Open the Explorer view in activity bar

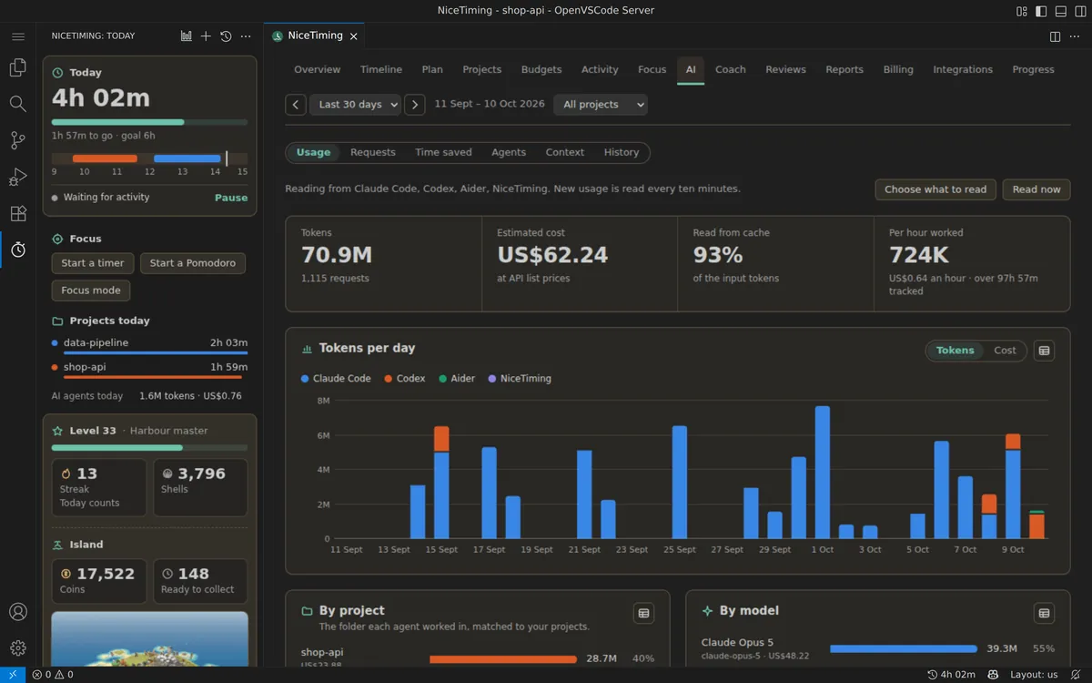click(x=17, y=67)
